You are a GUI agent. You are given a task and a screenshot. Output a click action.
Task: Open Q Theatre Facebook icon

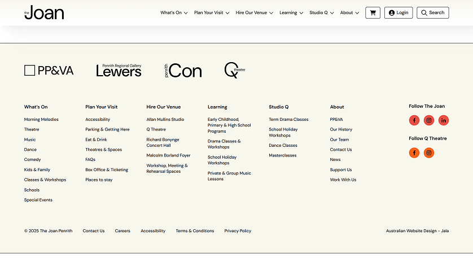tap(414, 153)
